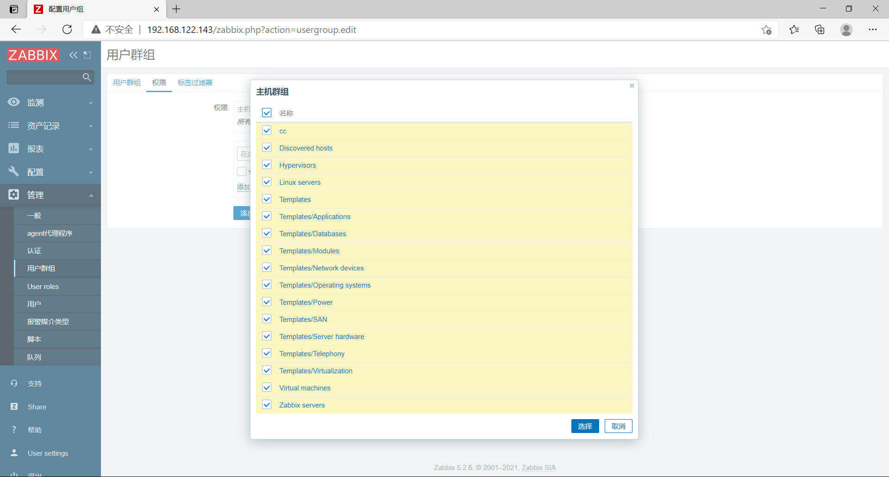Screen dimensions: 889x477
Task: Click the Z icon for Share
Action: point(14,407)
